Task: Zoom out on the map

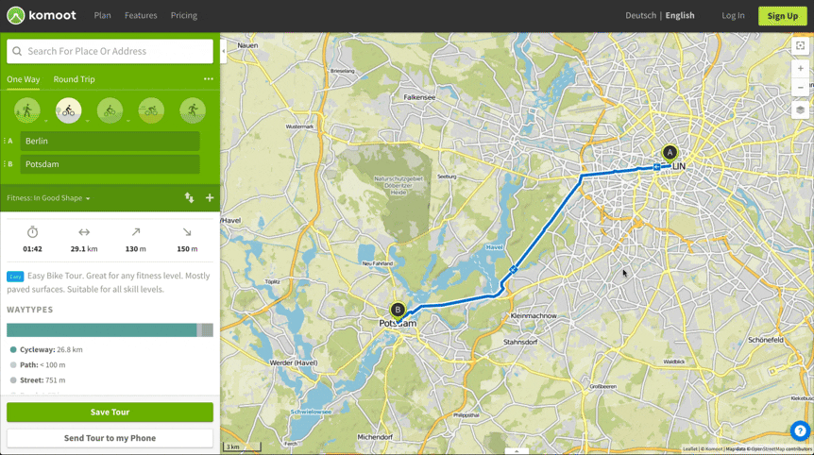Action: 800,88
